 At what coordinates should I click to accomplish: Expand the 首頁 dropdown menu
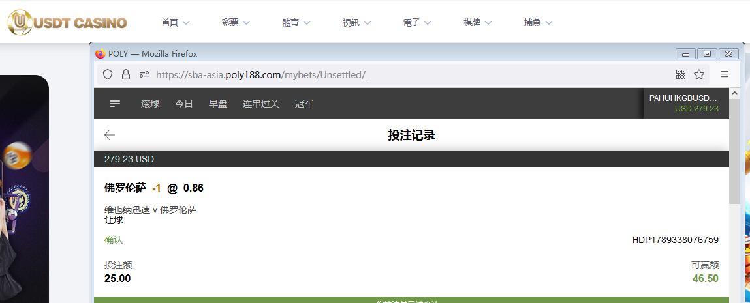pyautogui.click(x=175, y=22)
